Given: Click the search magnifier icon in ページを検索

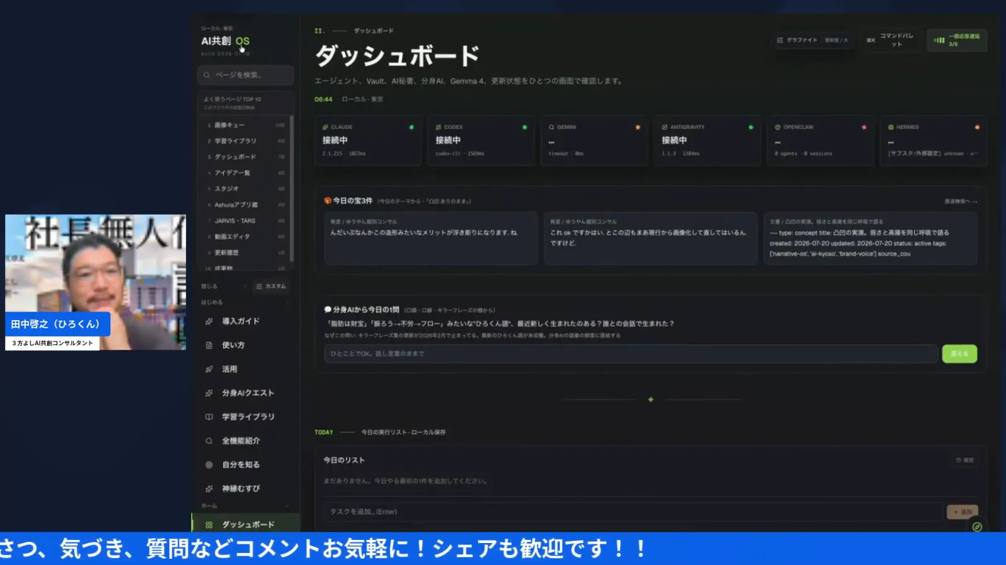Looking at the screenshot, I should [206, 75].
